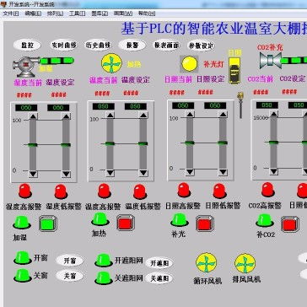Image resolution: width=307 pixels, height=307 pixels.
Task: Click the 开窗 oval button
Action: [69, 261]
